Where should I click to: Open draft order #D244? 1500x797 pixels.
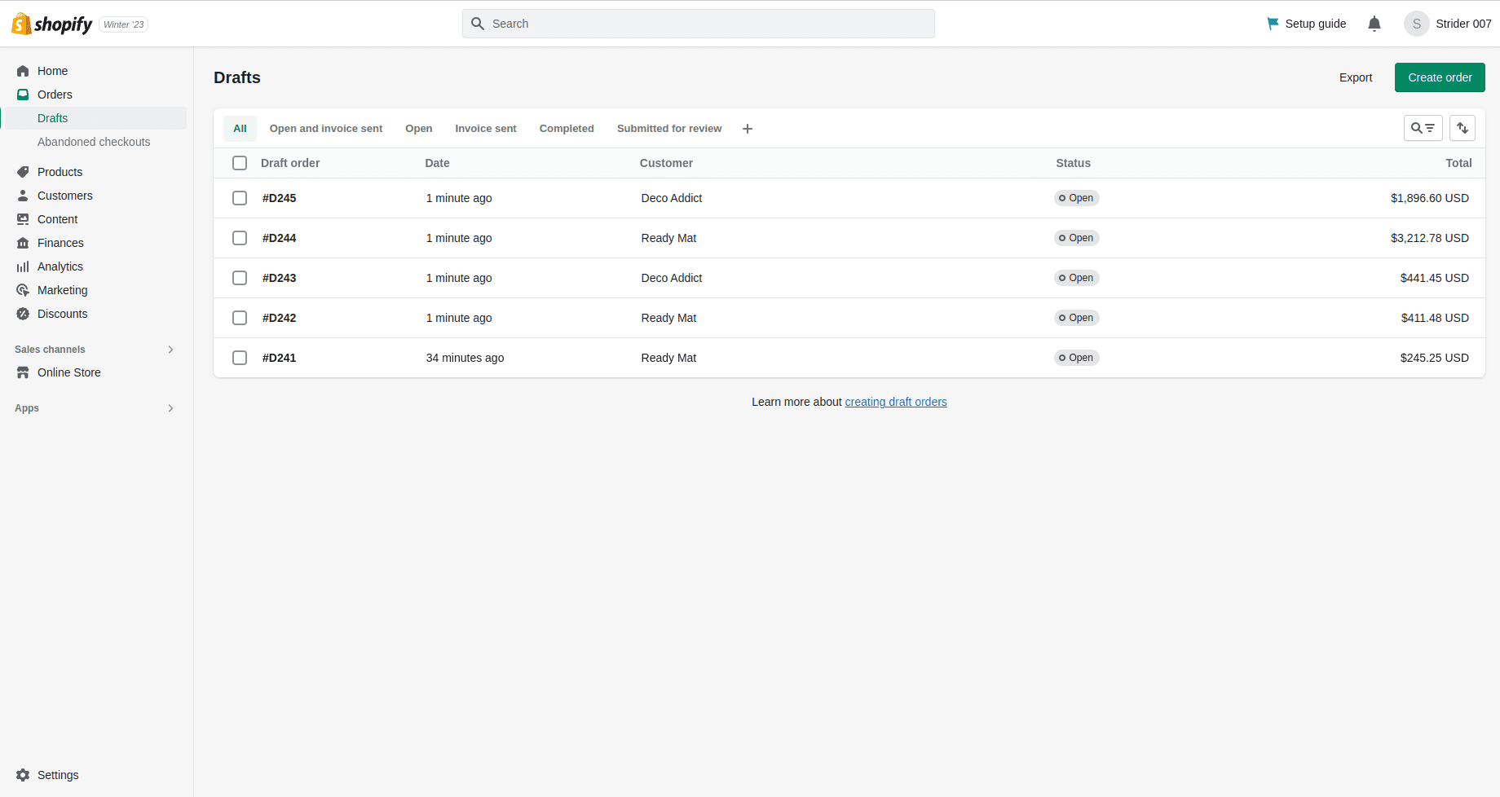[x=280, y=238]
